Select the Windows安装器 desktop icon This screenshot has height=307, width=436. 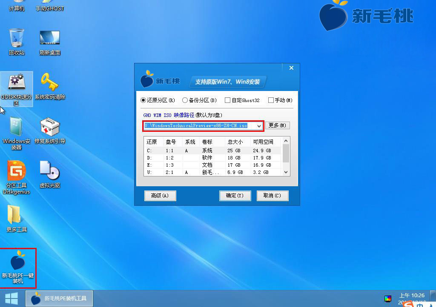17,134
